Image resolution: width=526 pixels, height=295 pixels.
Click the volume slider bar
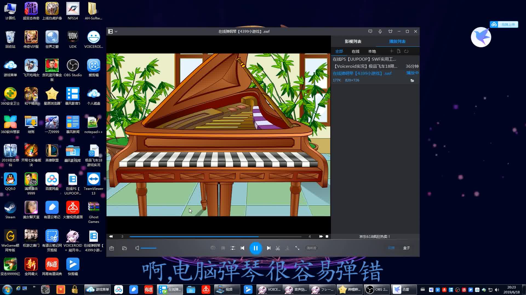(149, 248)
